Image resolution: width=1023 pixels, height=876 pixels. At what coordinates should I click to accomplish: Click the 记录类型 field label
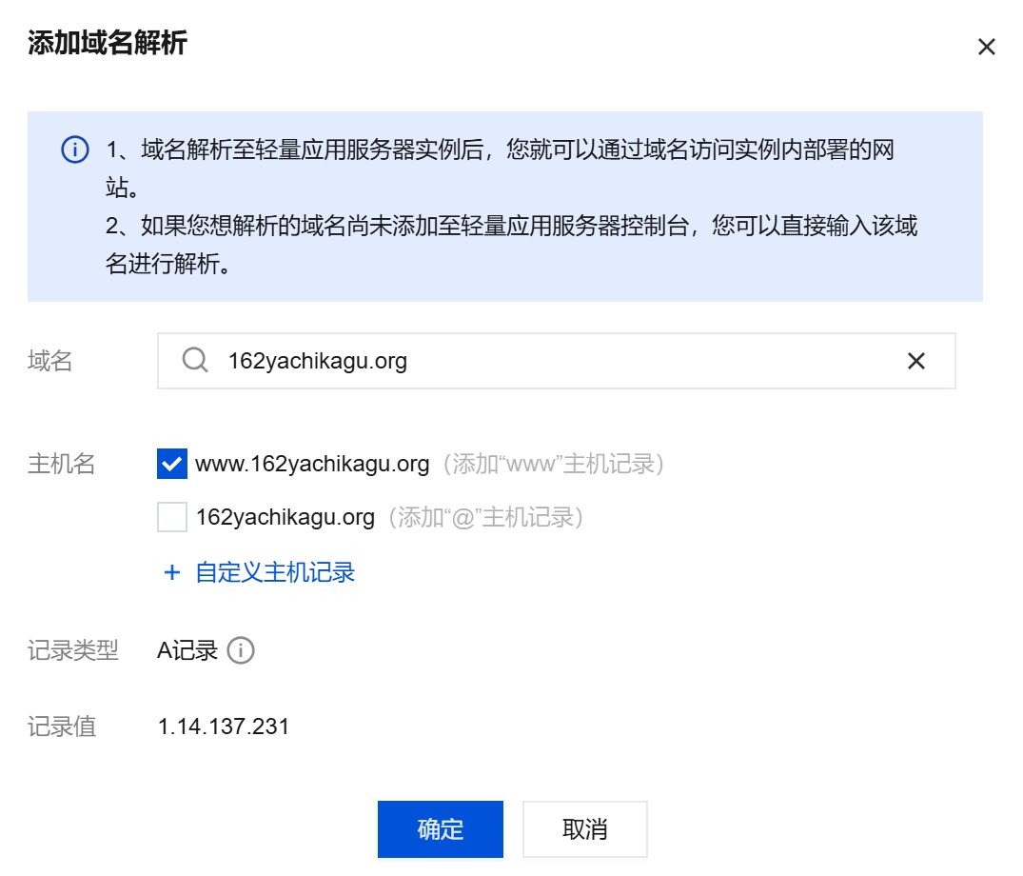tap(72, 650)
